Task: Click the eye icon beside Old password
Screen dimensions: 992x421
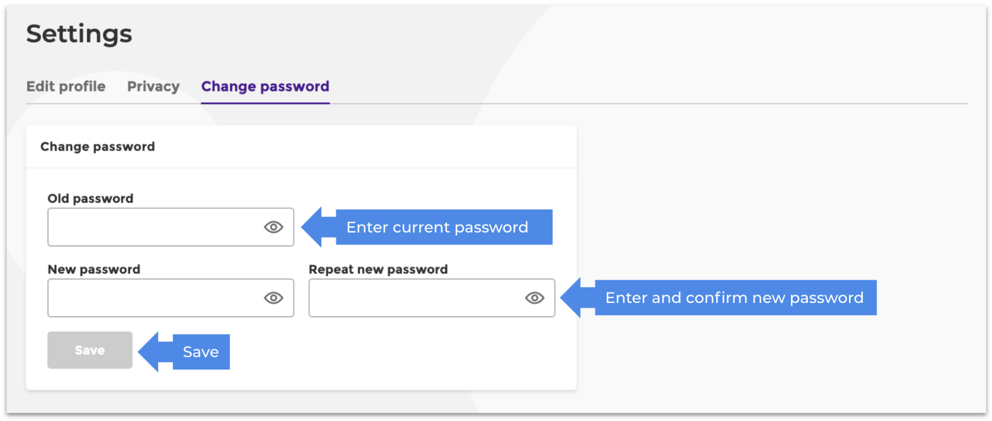Action: point(273,227)
